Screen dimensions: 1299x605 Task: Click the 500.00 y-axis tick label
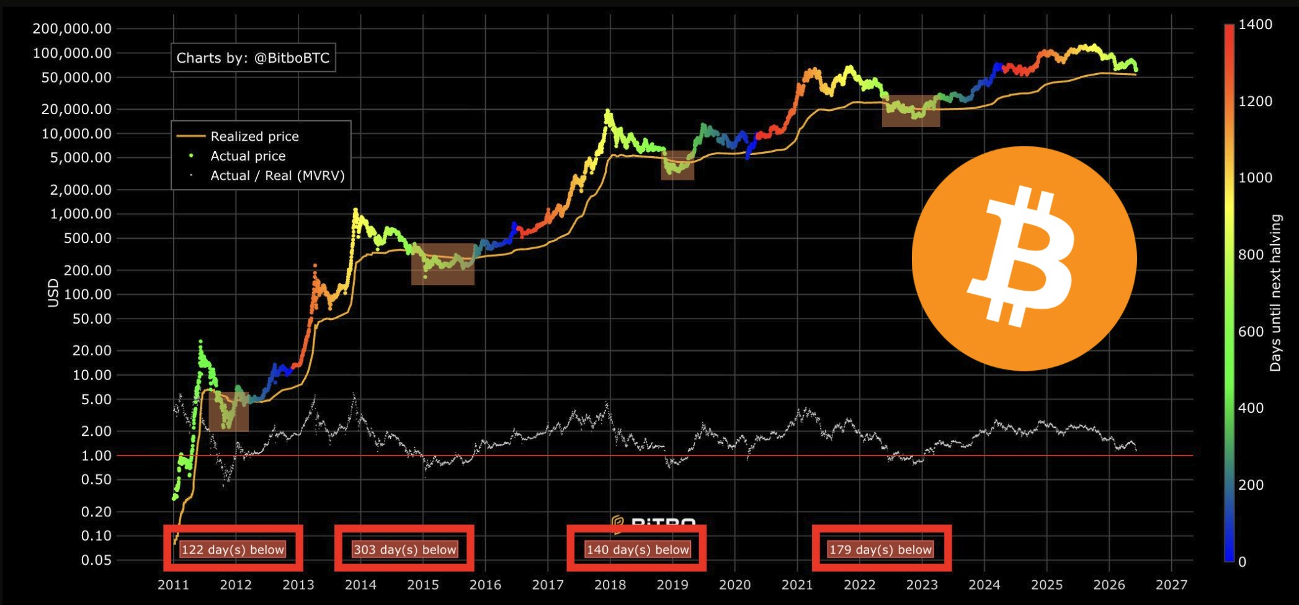click(87, 239)
